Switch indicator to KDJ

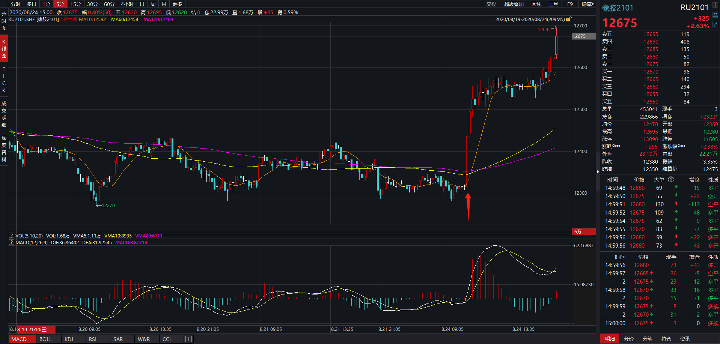(69, 339)
